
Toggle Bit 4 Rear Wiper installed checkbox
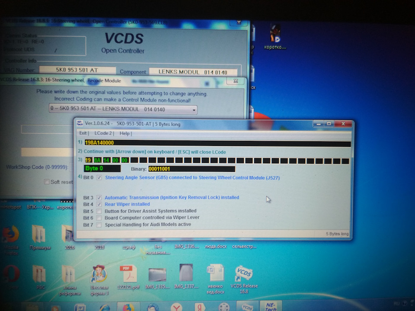click(x=99, y=204)
